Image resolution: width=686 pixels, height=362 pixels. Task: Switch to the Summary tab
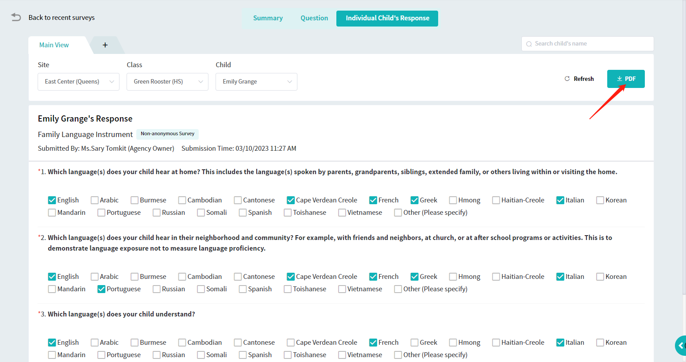coord(268,18)
